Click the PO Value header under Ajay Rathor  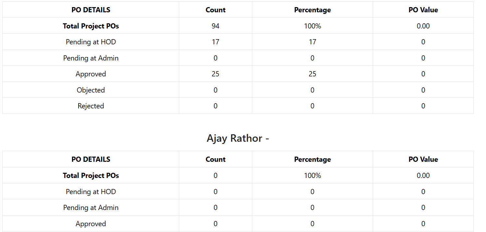pos(423,159)
